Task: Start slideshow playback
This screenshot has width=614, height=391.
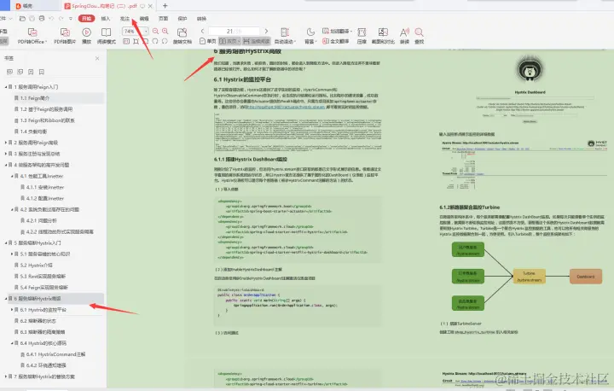Action: click(86, 36)
